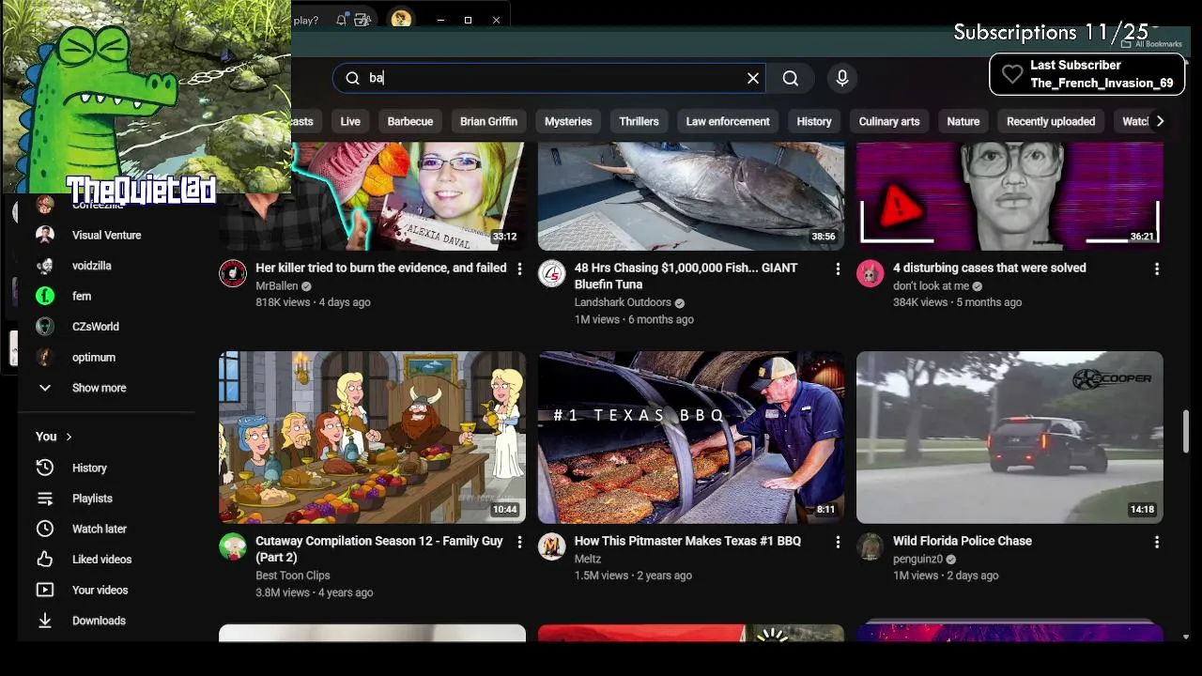Select the History filter chip

pos(814,121)
